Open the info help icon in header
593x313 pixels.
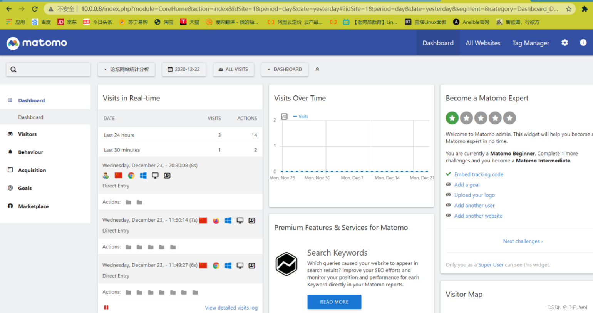pos(583,43)
